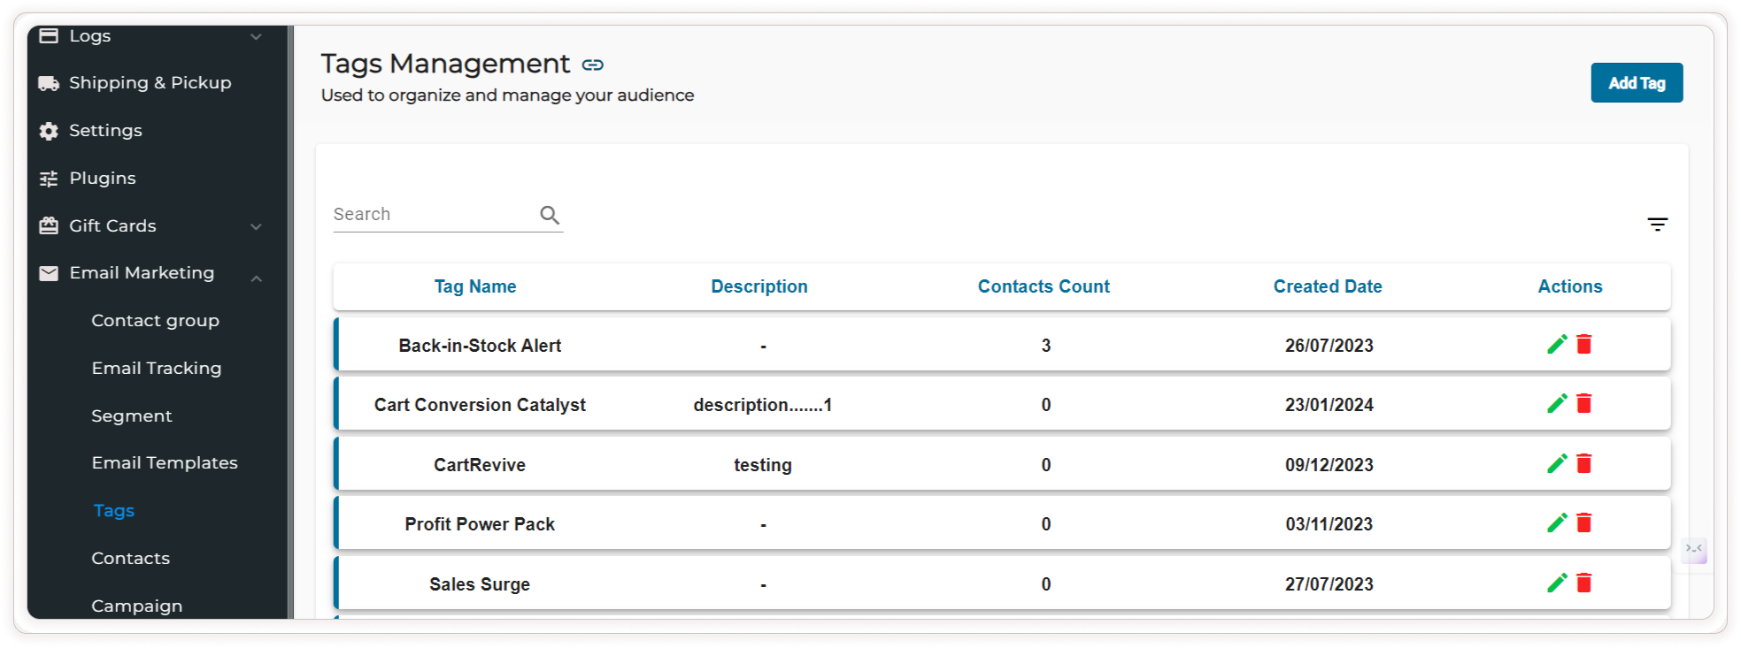Open Shipping & Pickup in sidebar
1741x648 pixels.
coord(150,83)
